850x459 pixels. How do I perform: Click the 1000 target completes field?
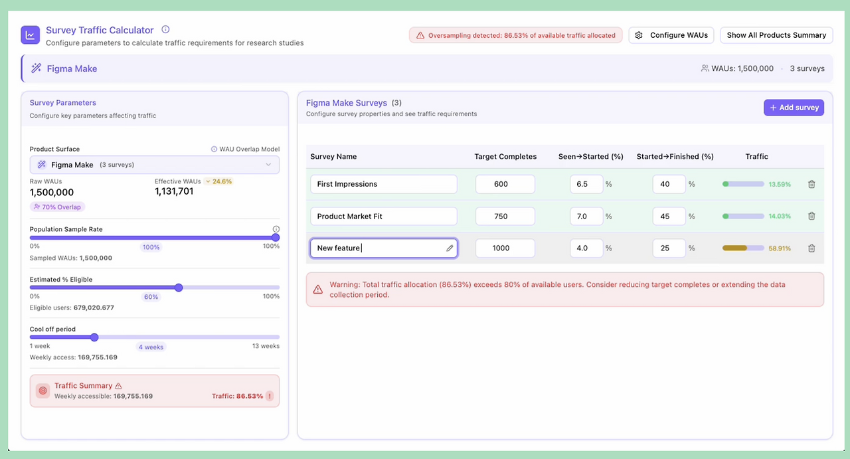505,248
